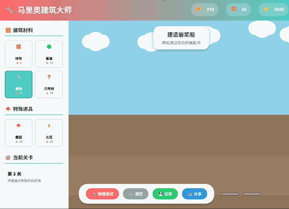Click the brick icon beside 43
The width and height of the screenshot is (289, 209).
234,9
